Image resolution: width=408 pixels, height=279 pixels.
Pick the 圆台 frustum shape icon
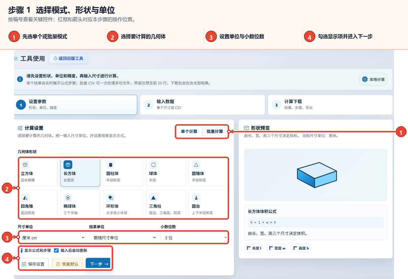click(196, 198)
